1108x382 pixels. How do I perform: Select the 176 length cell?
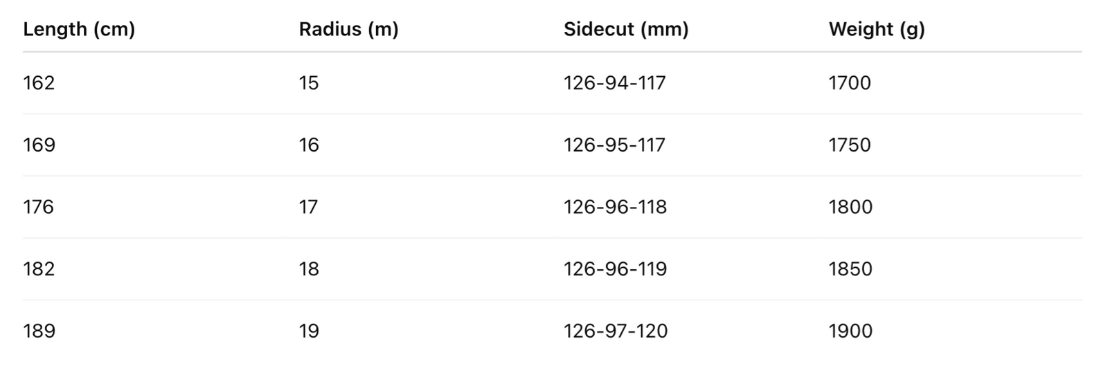pos(39,207)
